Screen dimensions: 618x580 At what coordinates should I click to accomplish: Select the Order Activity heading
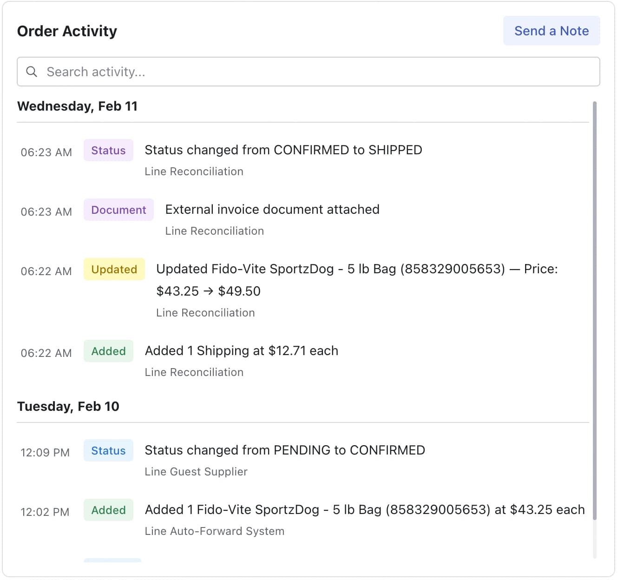point(67,31)
